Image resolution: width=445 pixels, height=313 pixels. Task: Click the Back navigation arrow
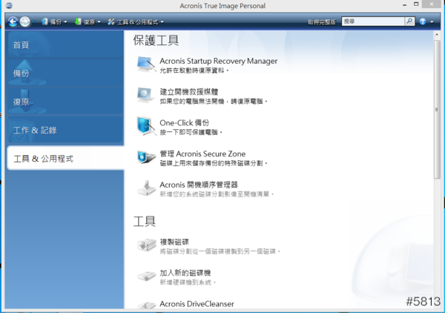(x=13, y=22)
